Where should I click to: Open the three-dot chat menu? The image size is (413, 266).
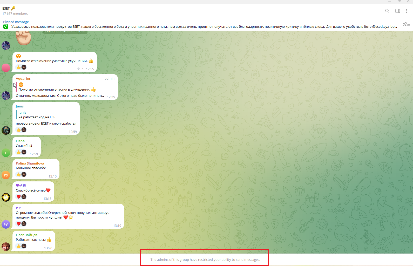click(x=407, y=11)
